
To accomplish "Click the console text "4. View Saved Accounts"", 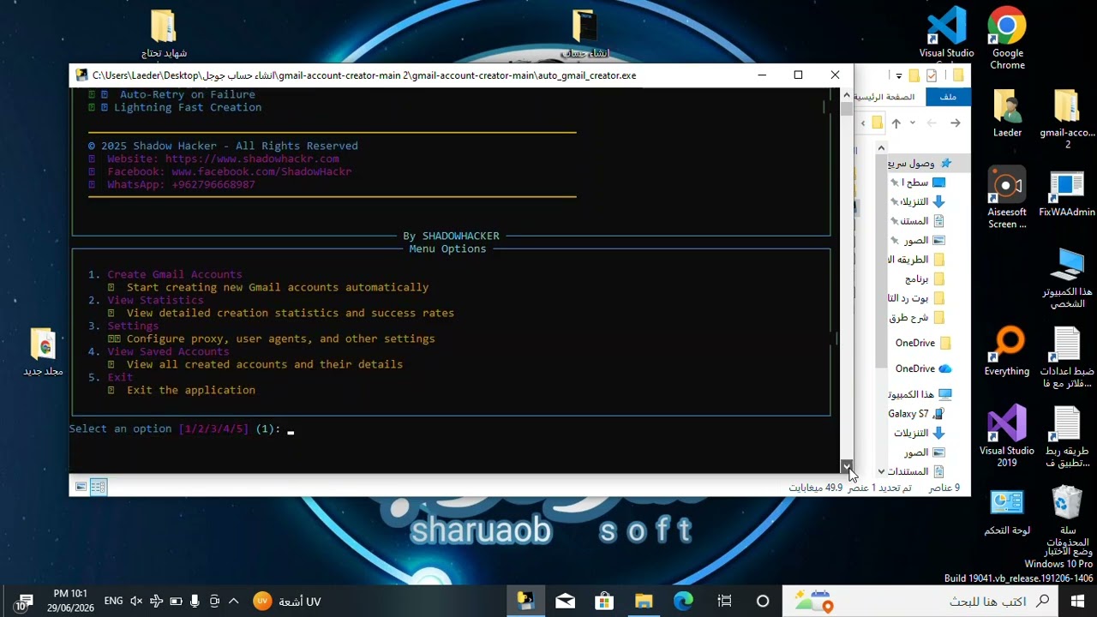I will pos(159,351).
